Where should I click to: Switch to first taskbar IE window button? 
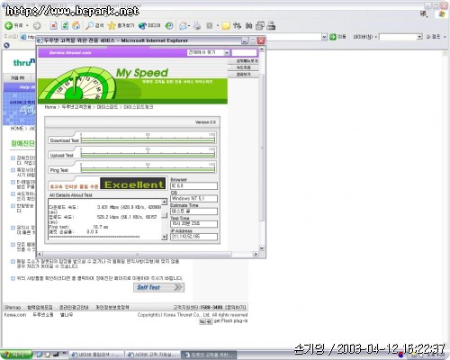tap(96, 355)
